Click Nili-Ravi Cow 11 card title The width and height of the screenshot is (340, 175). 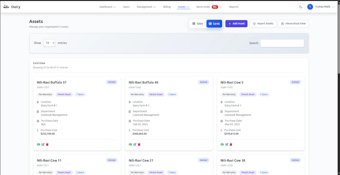click(x=49, y=161)
